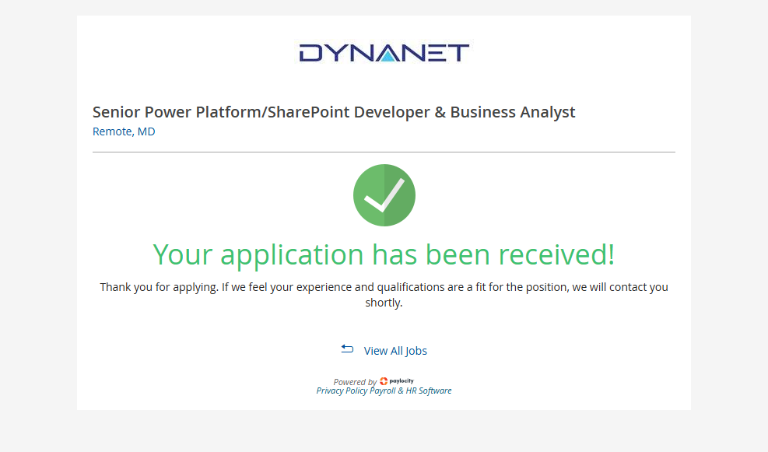The image size is (768, 452).
Task: Open the Privacy Policy link
Action: [342, 391]
